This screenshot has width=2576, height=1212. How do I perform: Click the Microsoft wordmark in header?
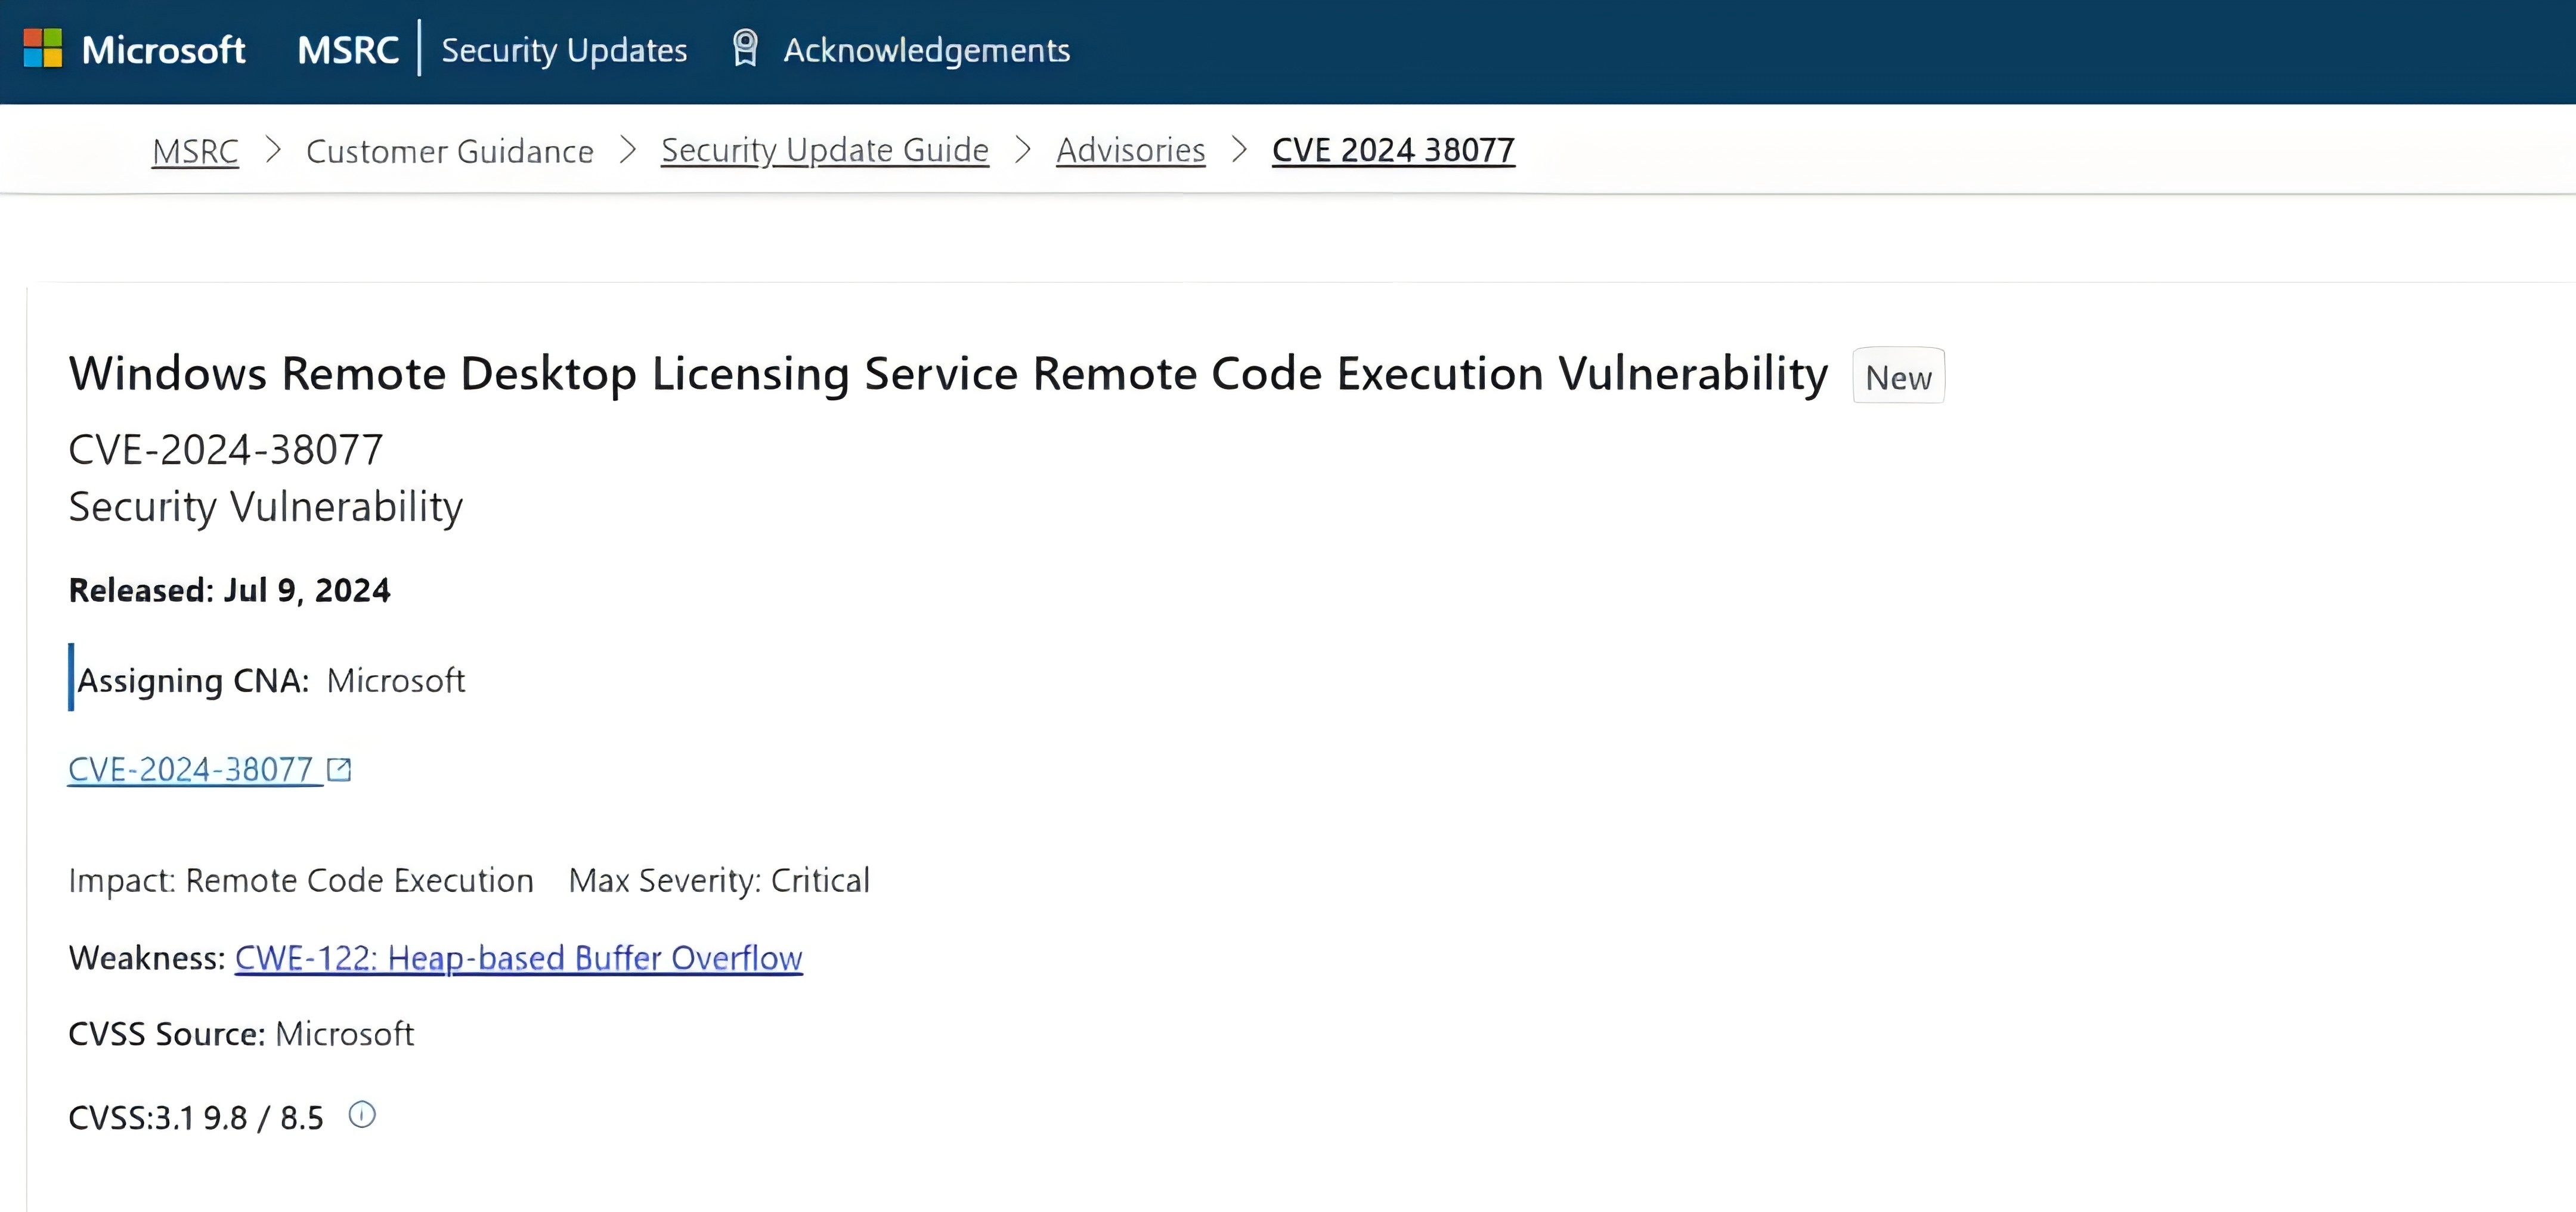coord(163,50)
